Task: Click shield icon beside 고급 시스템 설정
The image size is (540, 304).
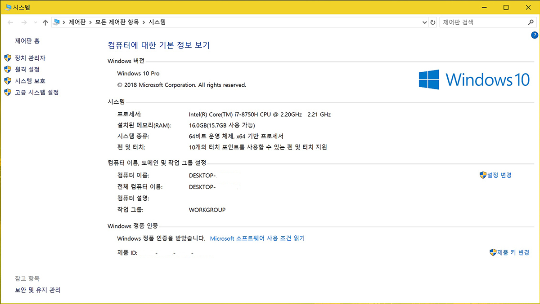Action: [x=7, y=92]
